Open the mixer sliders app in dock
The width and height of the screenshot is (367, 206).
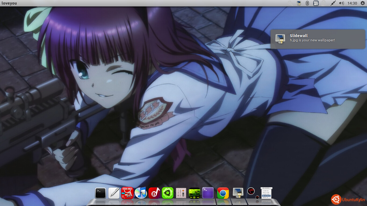[x=181, y=193]
